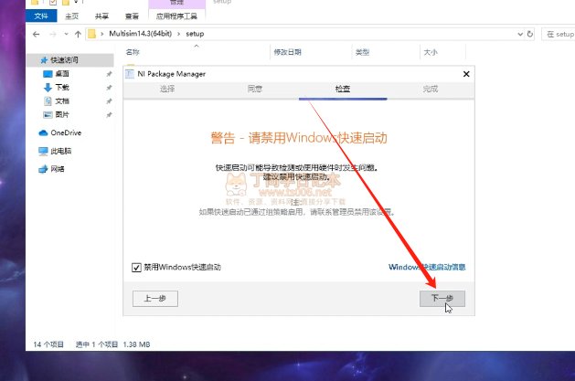Sort by the 修改日期 column header

coord(287,52)
